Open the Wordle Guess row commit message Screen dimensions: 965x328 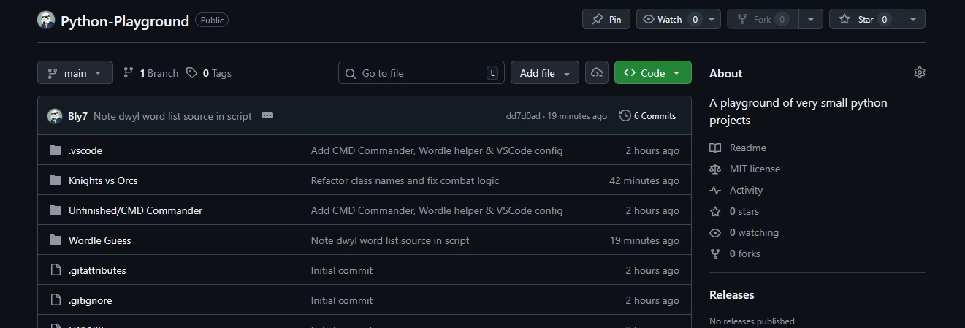point(390,240)
